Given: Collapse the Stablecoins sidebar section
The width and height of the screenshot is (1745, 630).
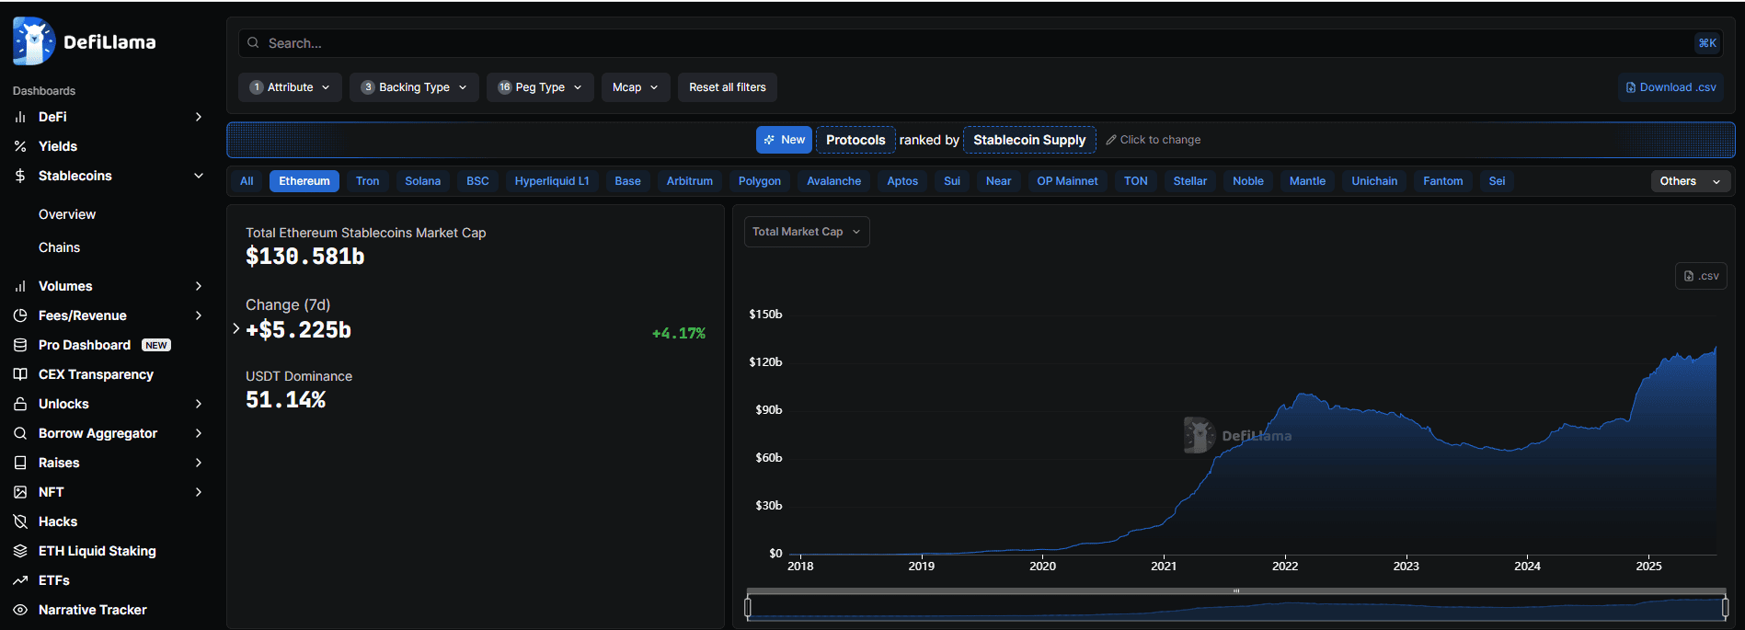Looking at the screenshot, I should [x=199, y=176].
